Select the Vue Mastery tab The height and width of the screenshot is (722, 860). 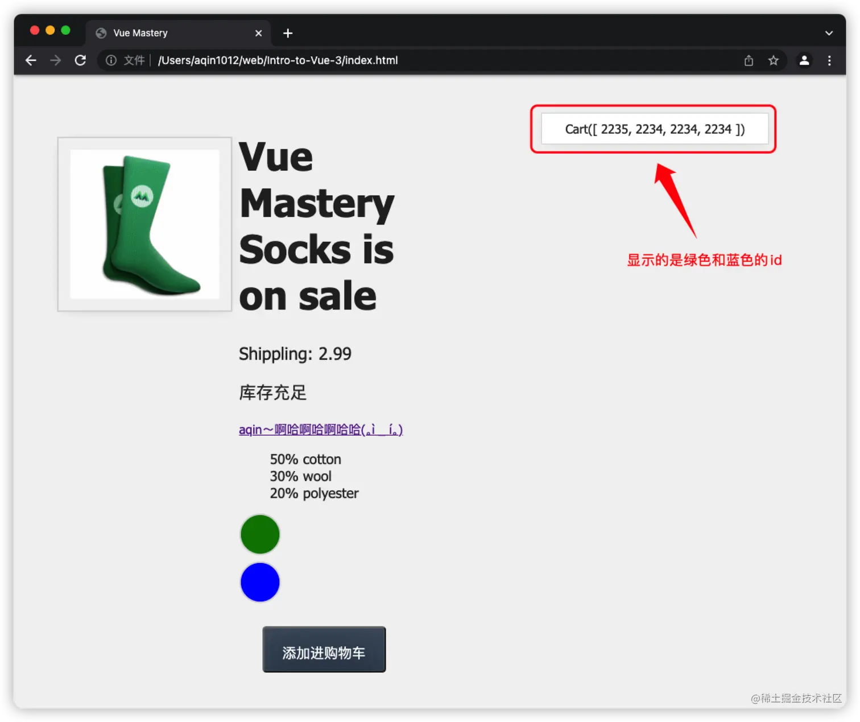178,33
